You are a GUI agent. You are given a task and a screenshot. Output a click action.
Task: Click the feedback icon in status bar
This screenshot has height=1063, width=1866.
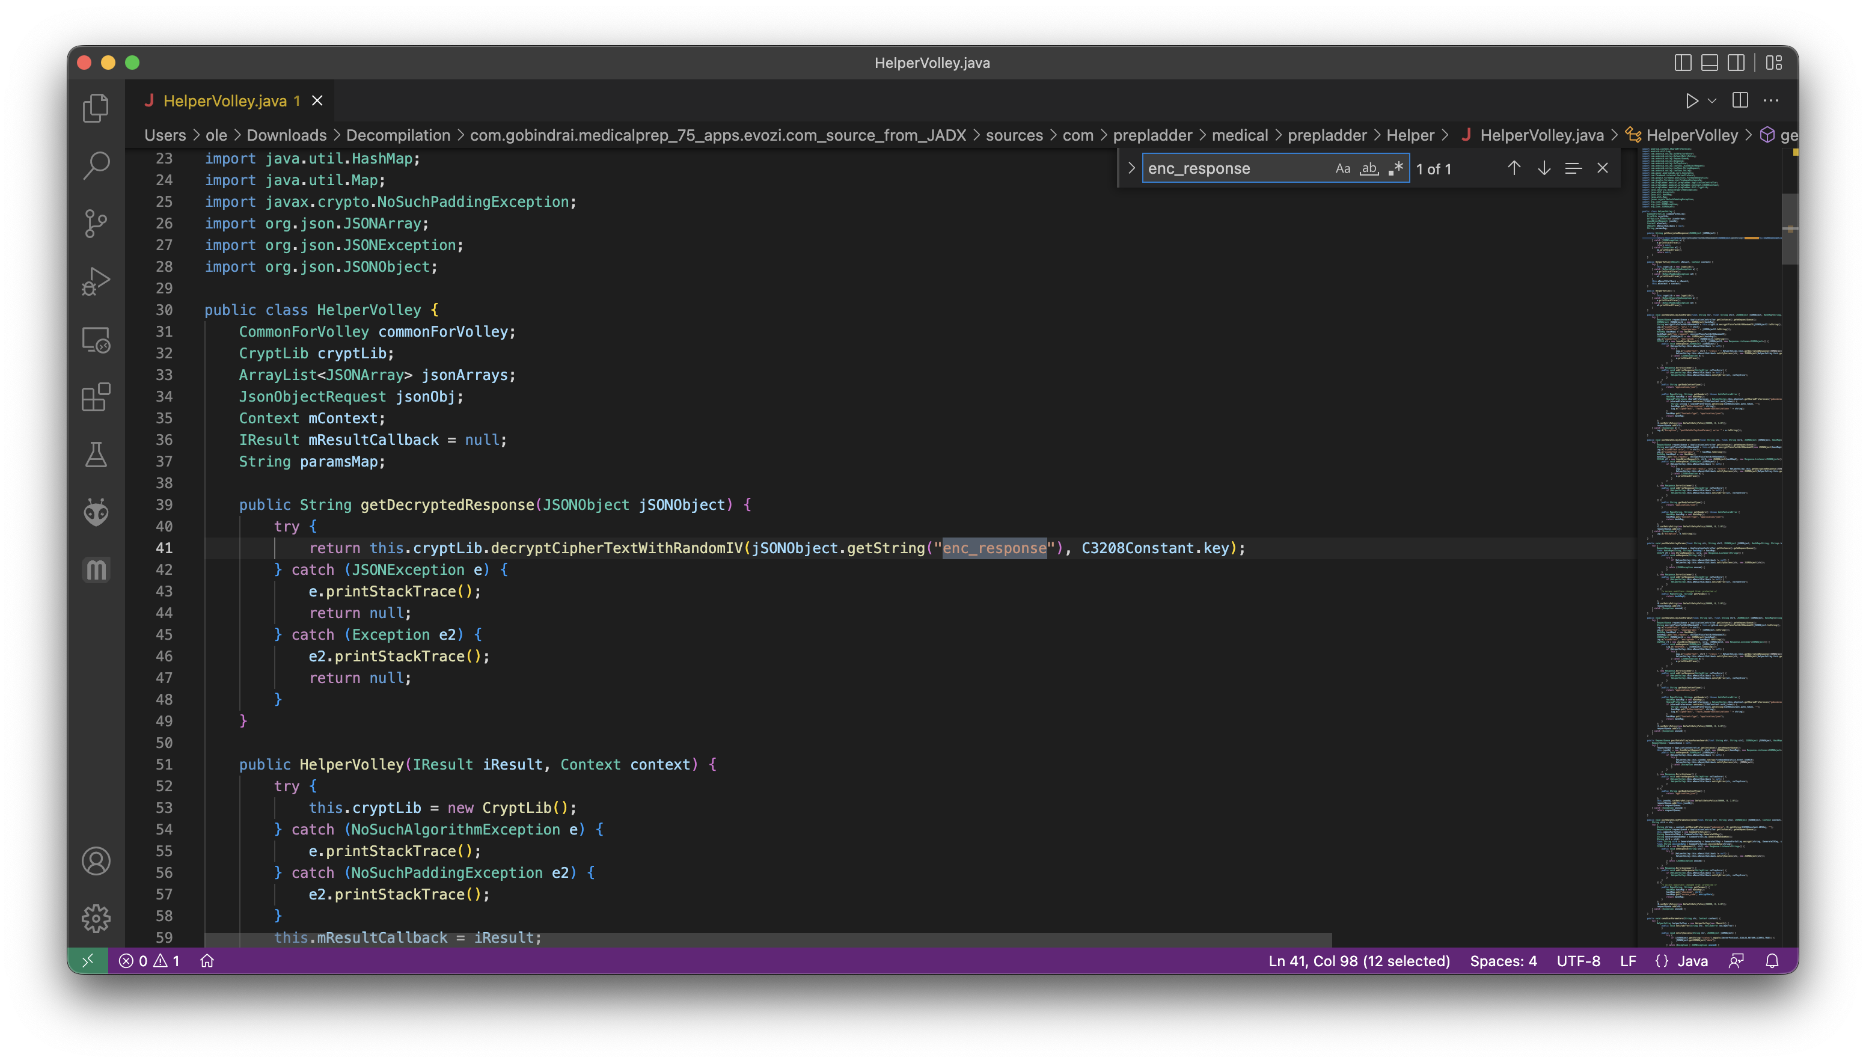point(1736,961)
